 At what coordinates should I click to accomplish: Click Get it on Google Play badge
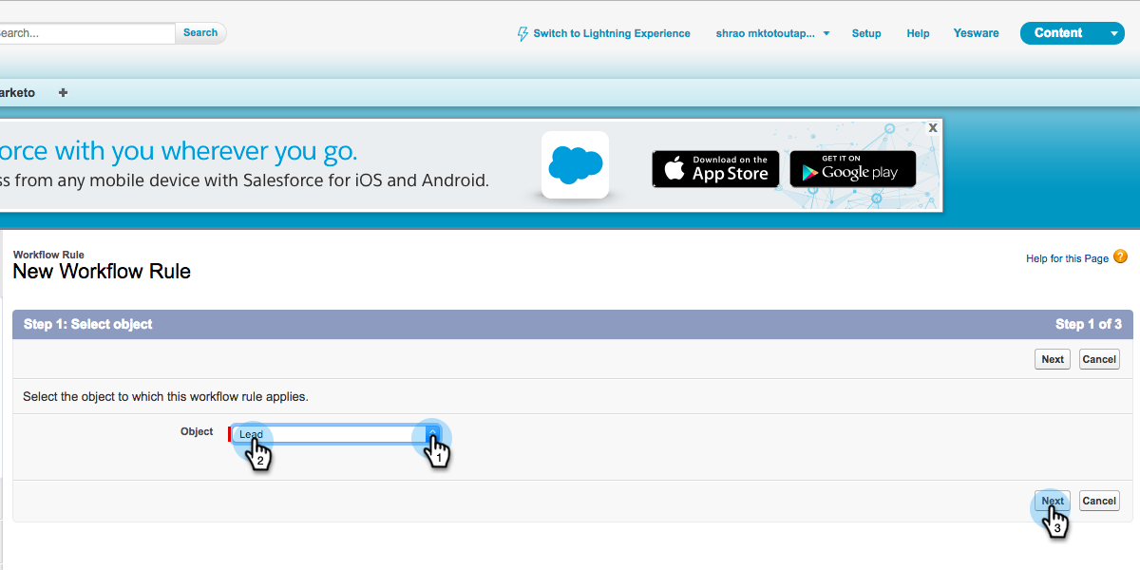coord(853,169)
